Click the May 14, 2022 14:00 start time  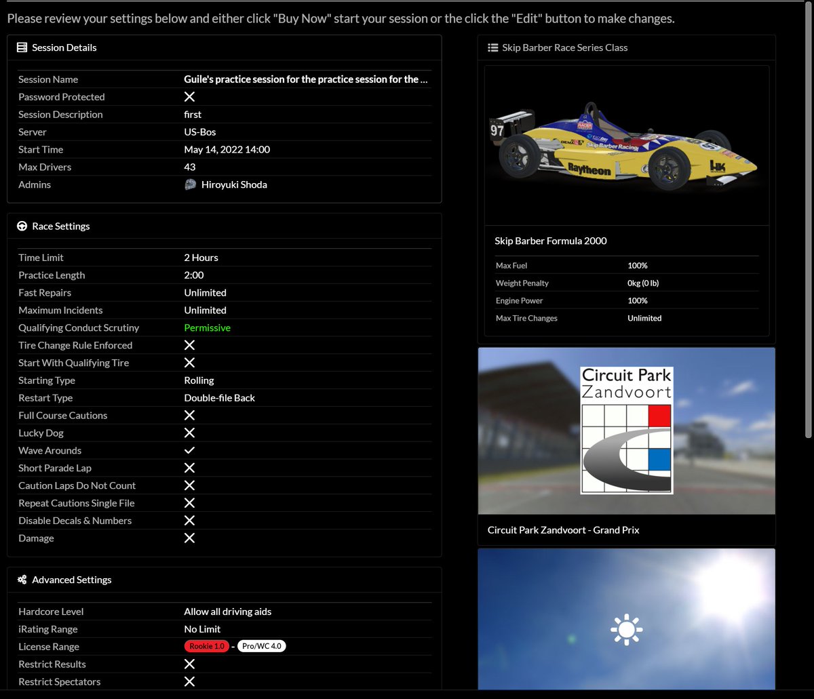click(x=227, y=149)
